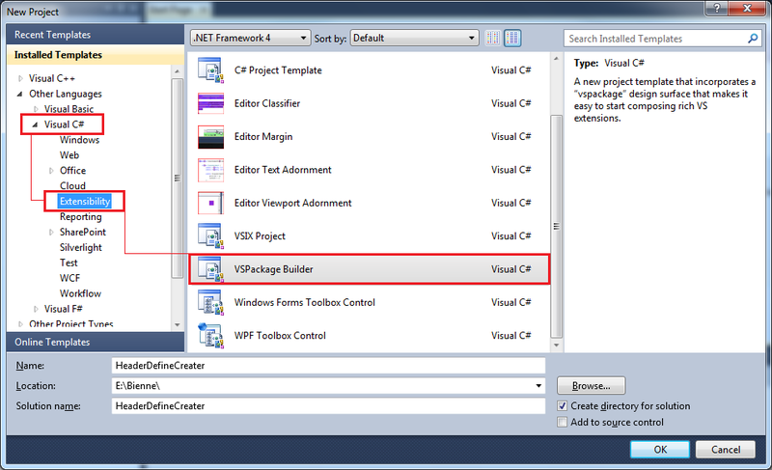Select the Cloud category
772x470 pixels.
[x=72, y=186]
